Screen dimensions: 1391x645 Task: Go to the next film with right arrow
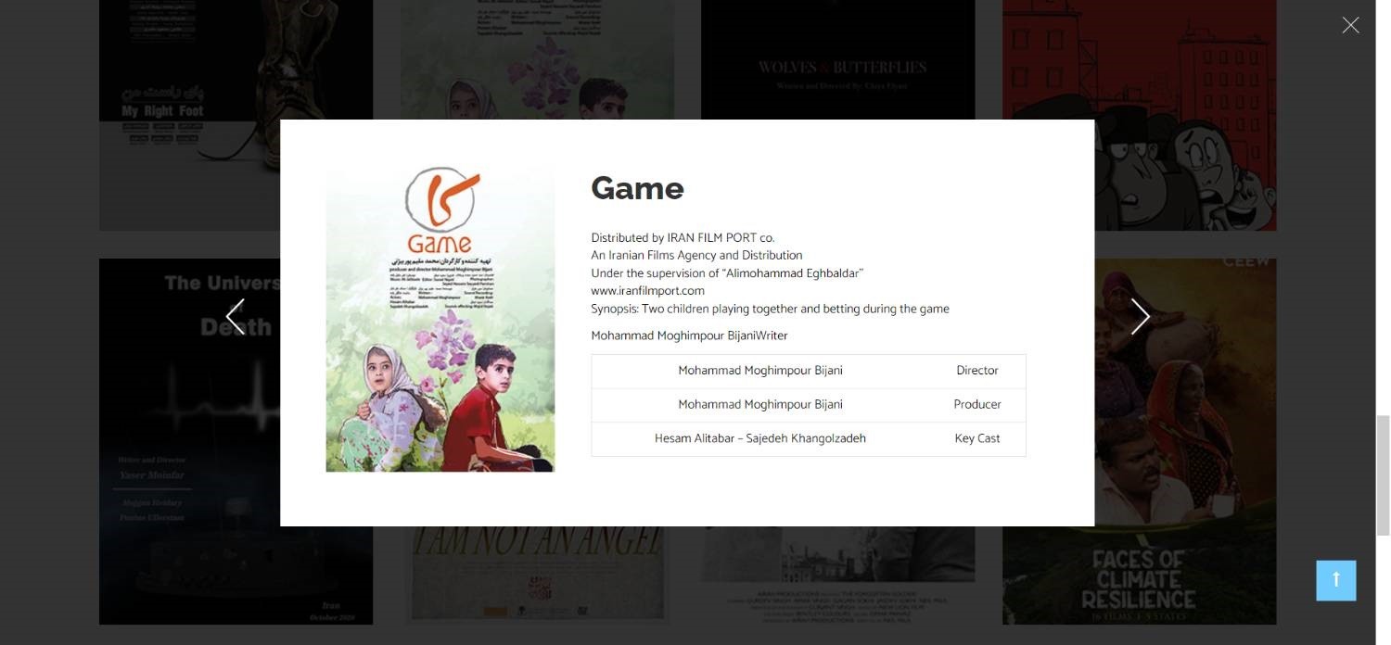1140,317
